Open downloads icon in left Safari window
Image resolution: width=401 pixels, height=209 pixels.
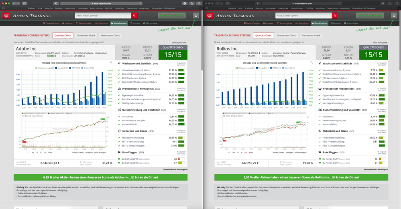tap(185, 3)
